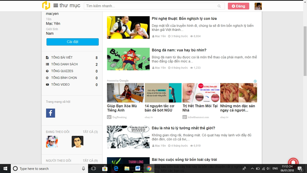Open the user avatar in header
The width and height of the screenshot is (307, 173).
(258, 6)
